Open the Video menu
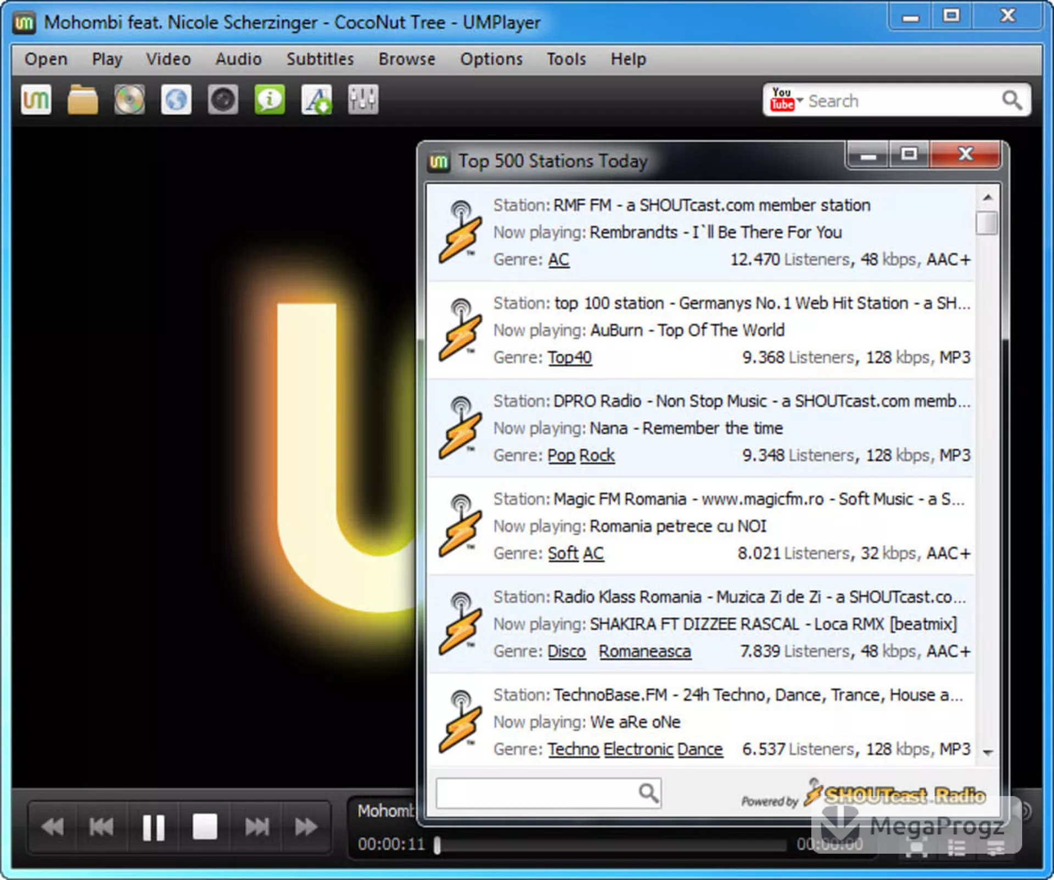Screen dimensions: 1054x880 (169, 59)
